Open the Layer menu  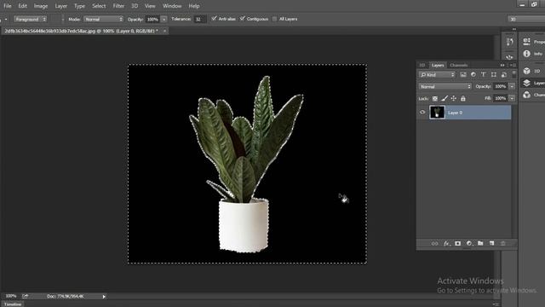[x=61, y=6]
